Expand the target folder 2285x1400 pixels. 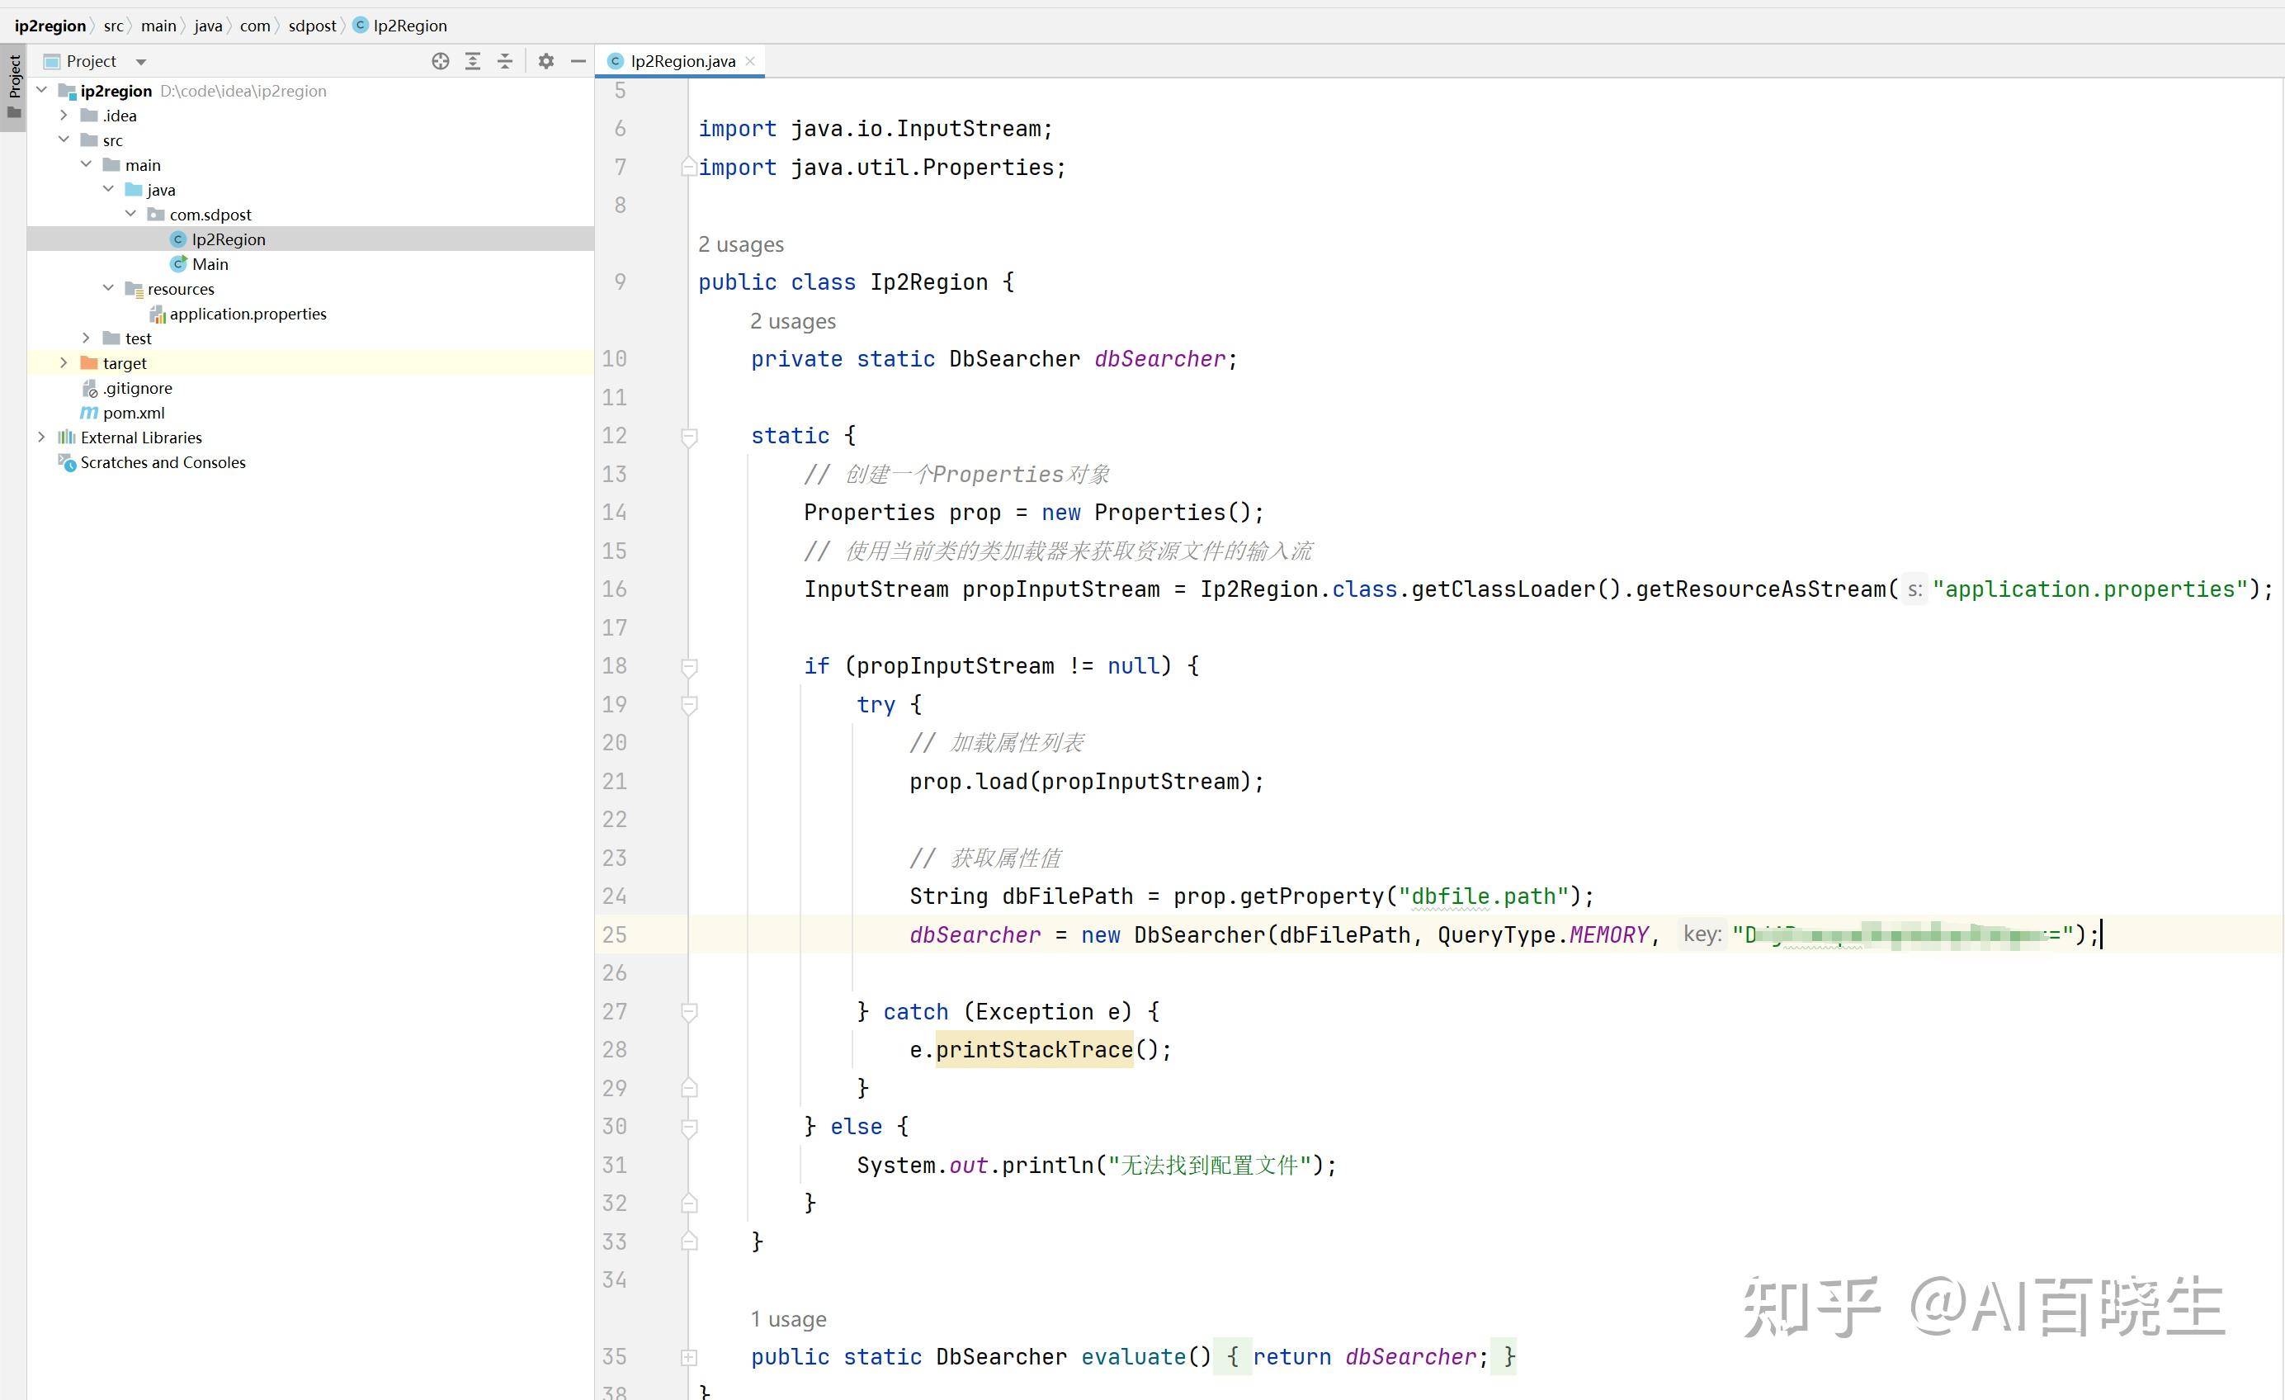tap(63, 362)
